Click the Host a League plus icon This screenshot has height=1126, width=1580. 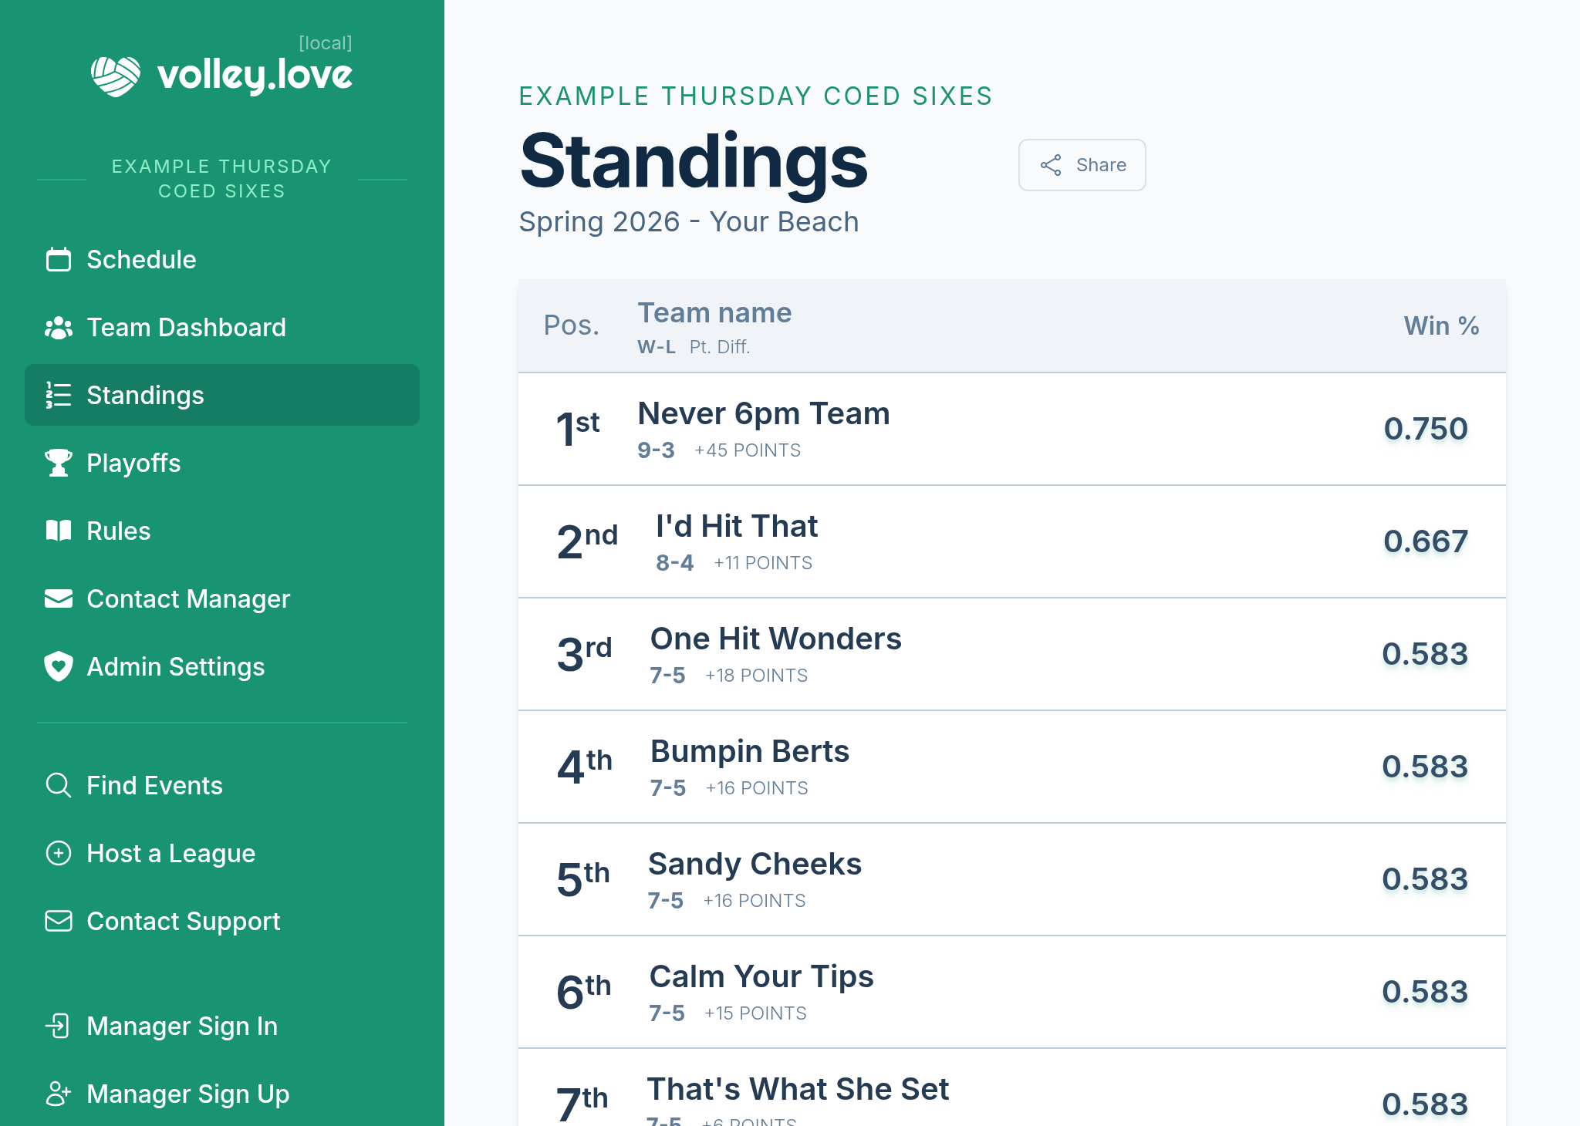click(x=59, y=854)
